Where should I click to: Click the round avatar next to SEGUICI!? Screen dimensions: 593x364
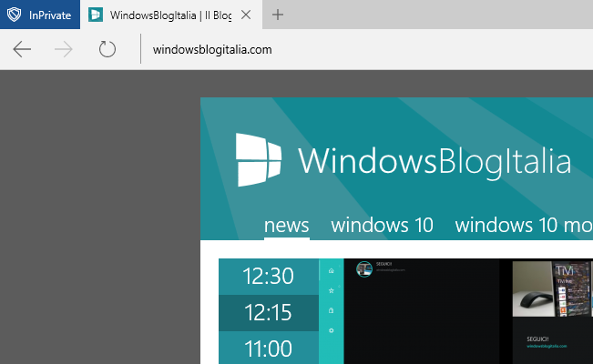[x=364, y=269]
